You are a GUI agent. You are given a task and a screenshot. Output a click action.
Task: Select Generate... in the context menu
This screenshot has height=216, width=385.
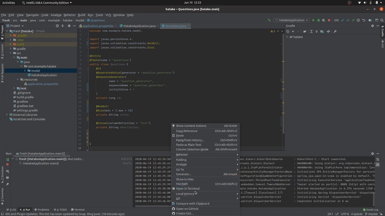point(205,174)
